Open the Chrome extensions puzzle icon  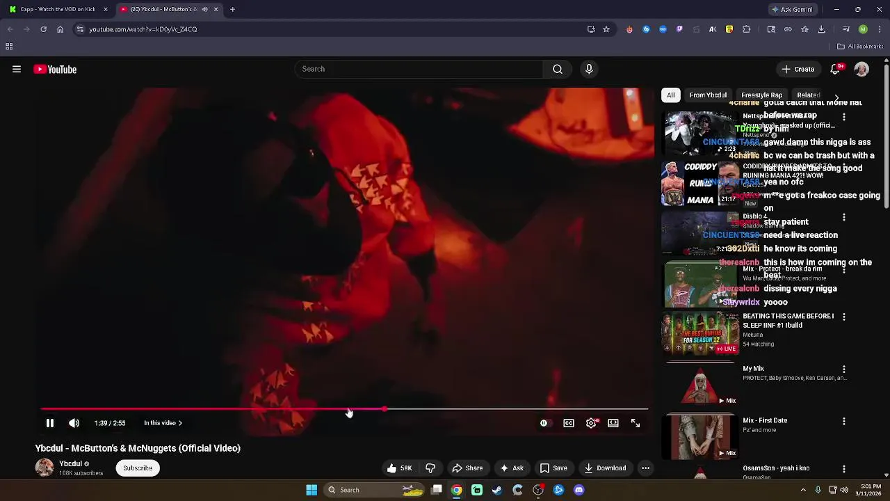(x=746, y=29)
